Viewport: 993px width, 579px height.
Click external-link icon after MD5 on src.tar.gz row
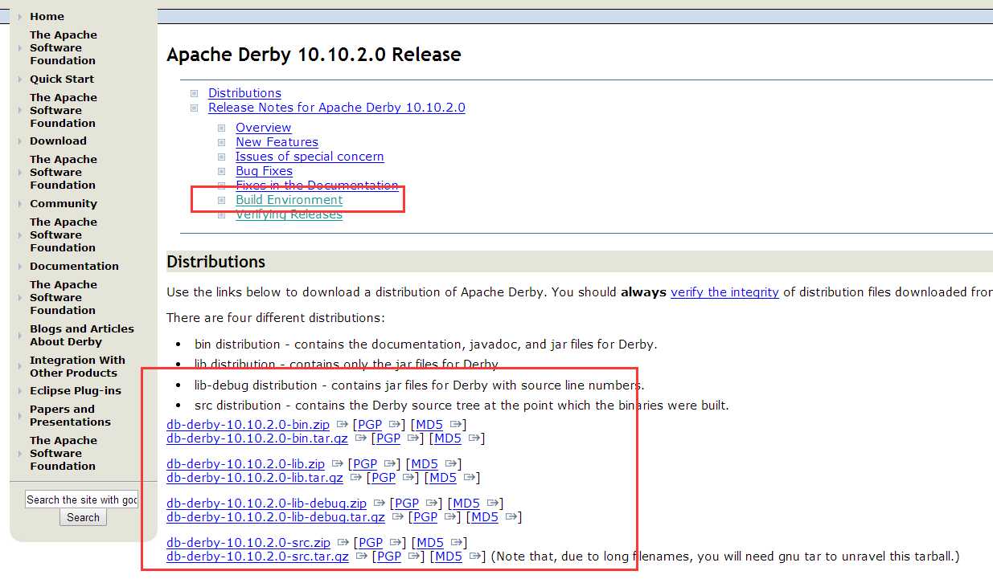pos(475,557)
